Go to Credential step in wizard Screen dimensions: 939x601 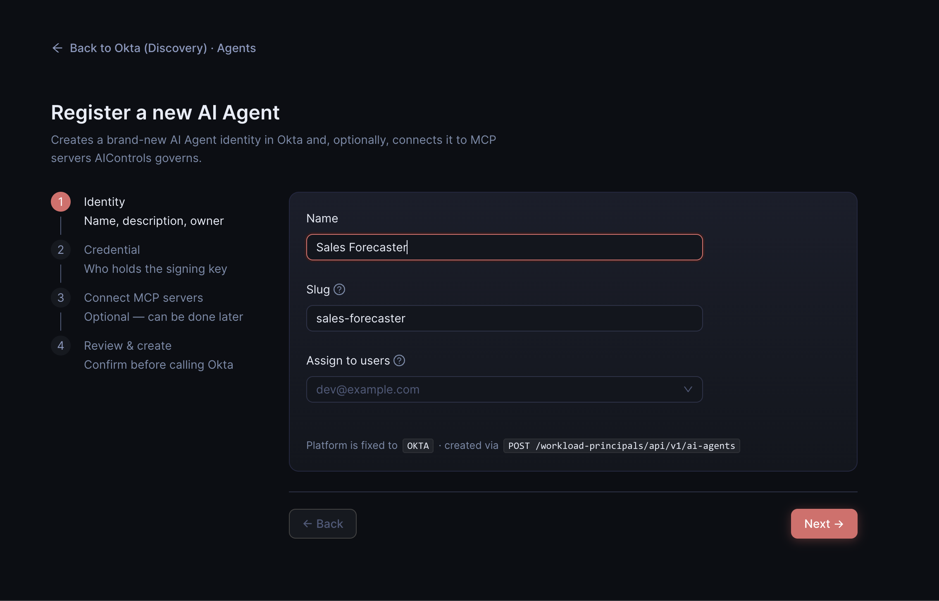click(112, 250)
